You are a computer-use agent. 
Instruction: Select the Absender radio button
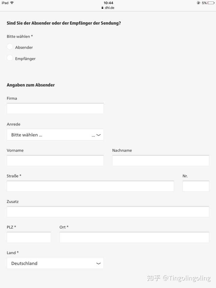coord(10,47)
